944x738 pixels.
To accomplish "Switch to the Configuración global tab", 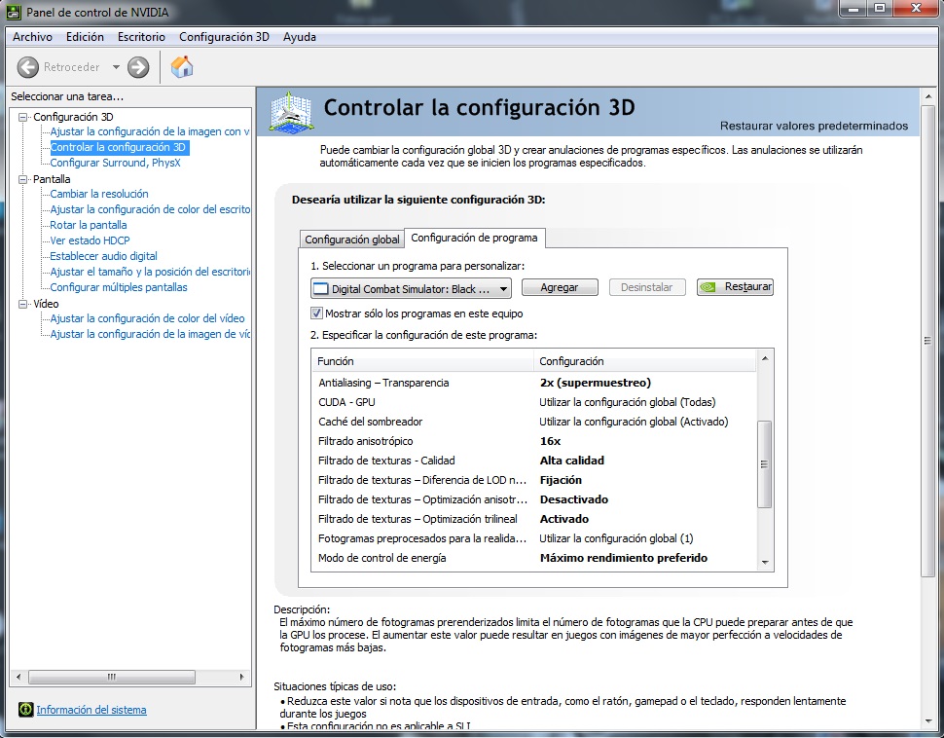I will coord(352,240).
